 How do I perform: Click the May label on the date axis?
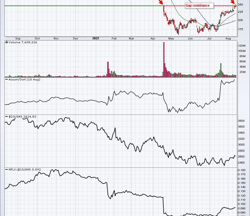point(171,39)
